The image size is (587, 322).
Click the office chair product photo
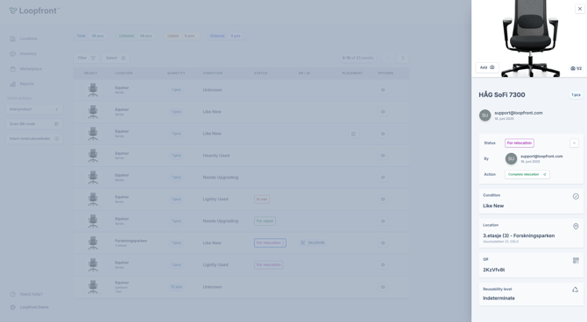tap(530, 38)
